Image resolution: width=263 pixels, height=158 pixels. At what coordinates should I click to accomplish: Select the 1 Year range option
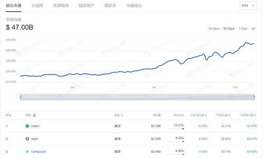243,28
